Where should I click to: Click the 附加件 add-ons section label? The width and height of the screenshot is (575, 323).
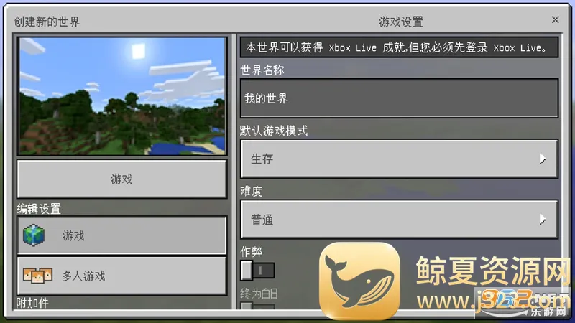(x=33, y=303)
